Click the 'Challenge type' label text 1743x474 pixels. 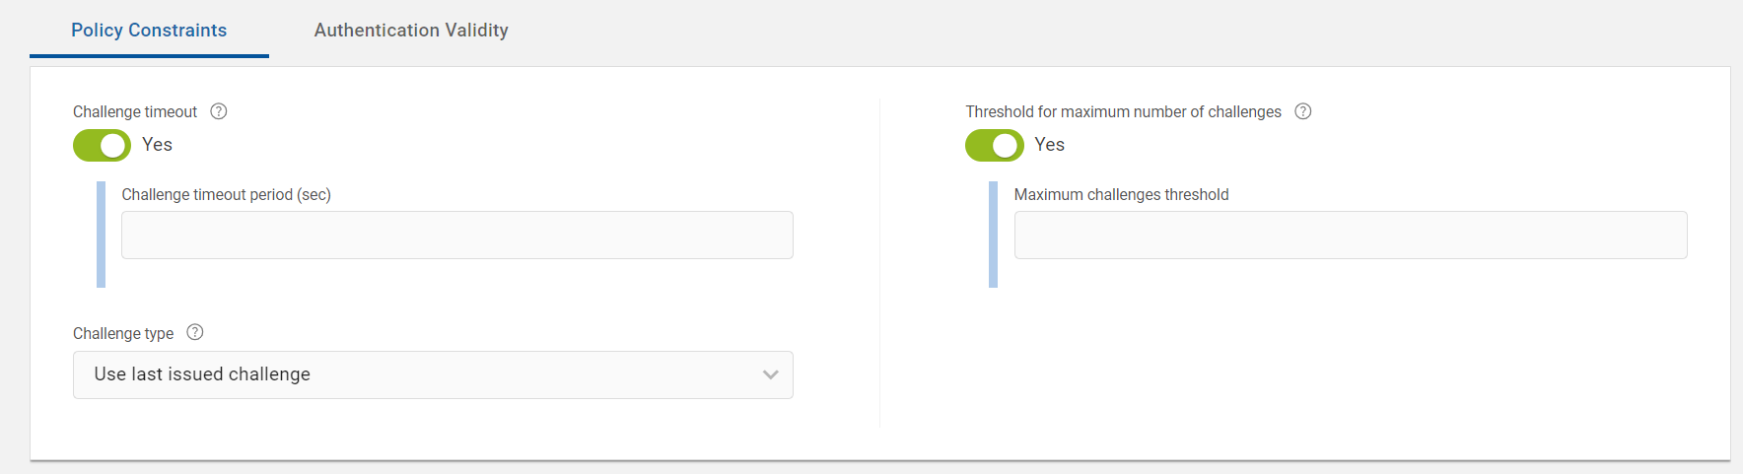[x=123, y=333]
